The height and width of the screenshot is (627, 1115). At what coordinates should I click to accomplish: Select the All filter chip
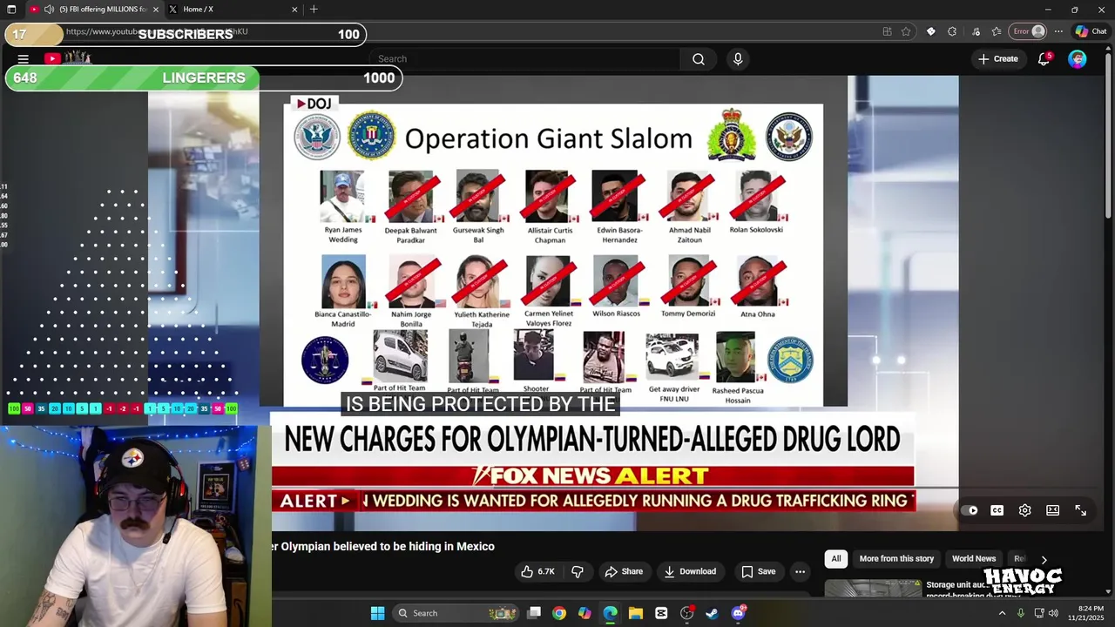pos(836,558)
